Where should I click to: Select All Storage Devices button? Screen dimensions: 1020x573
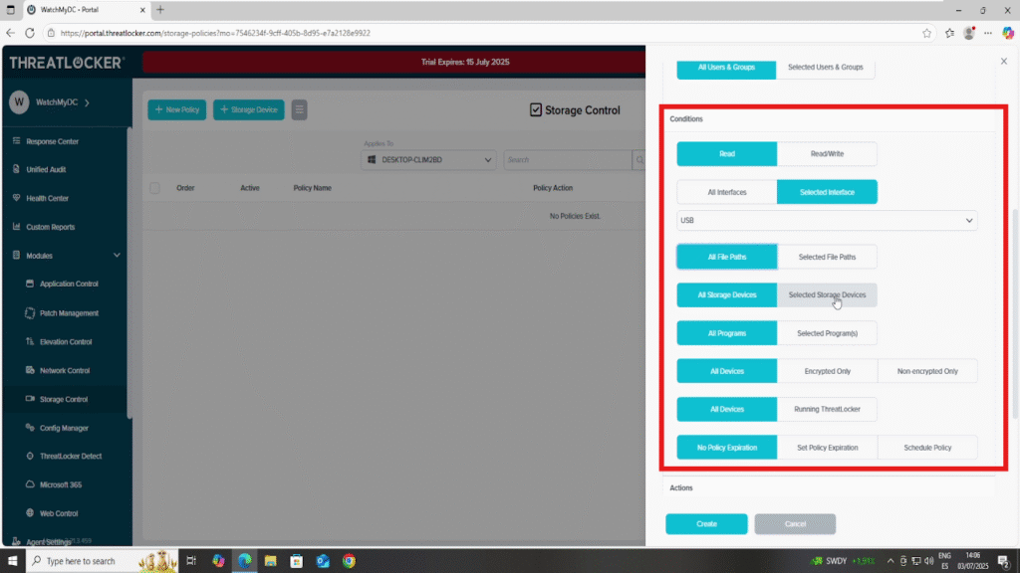[x=726, y=294]
